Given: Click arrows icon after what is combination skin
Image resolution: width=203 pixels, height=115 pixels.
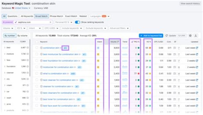Looking at the screenshot, I should click(x=68, y=74).
